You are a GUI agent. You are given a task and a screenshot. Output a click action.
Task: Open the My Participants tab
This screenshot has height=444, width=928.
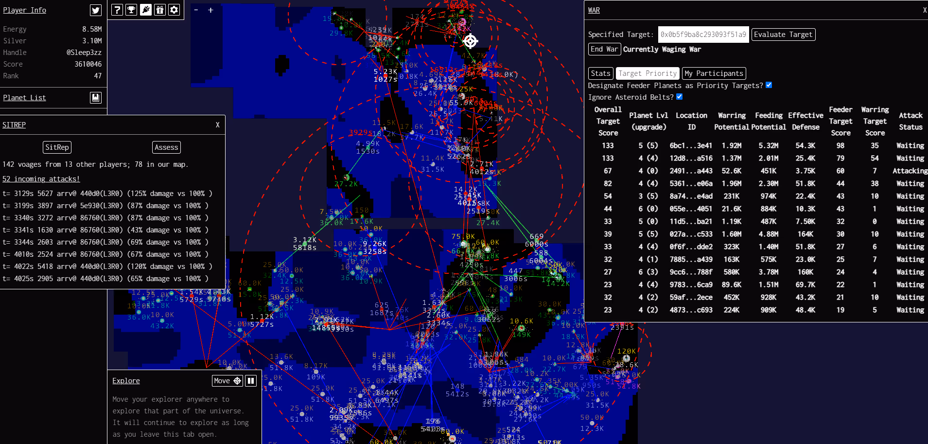714,73
